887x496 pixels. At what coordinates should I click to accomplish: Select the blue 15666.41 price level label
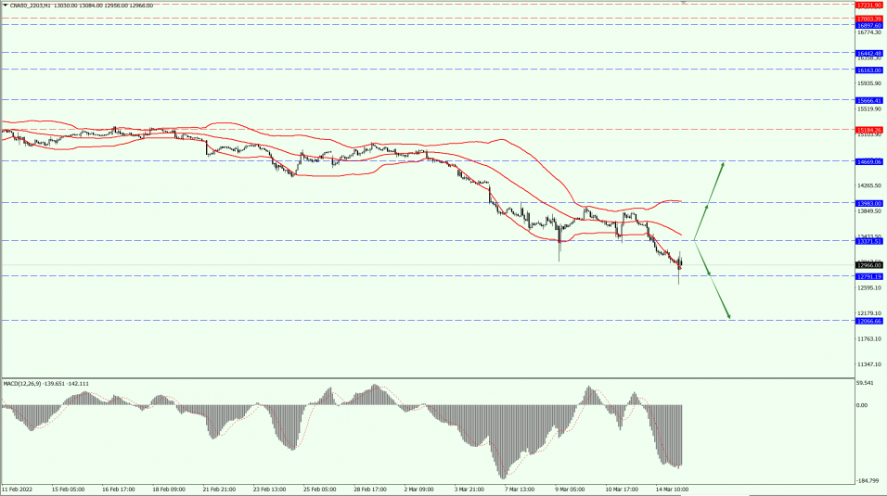pos(869,100)
